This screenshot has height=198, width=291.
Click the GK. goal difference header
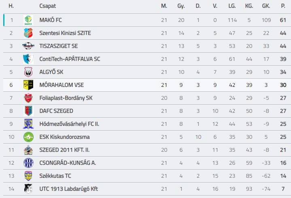[266, 6]
